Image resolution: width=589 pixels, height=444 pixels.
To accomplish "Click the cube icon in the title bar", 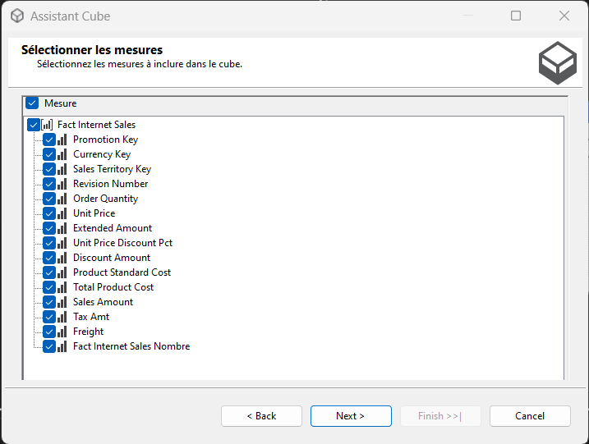I will coord(17,16).
